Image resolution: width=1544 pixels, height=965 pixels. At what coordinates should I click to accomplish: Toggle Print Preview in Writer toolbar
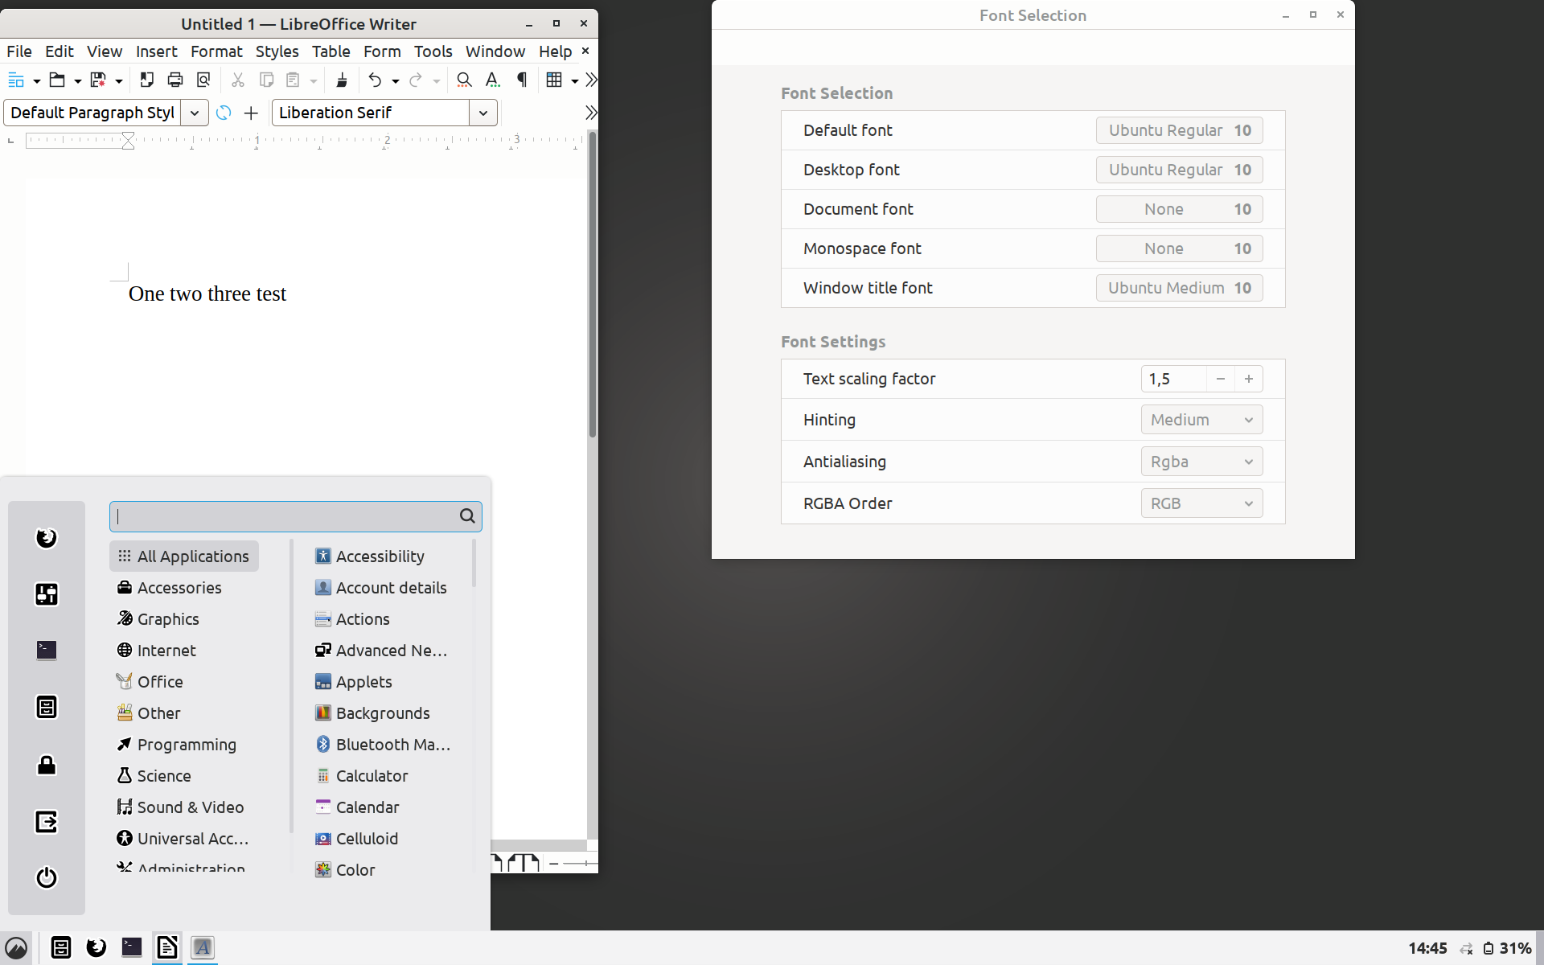point(203,80)
